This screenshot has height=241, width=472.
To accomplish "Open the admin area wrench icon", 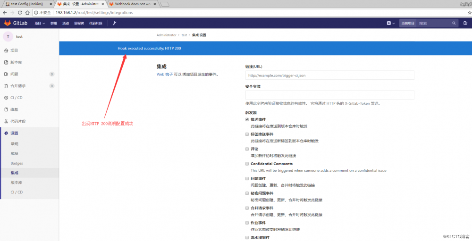I will tap(115, 23).
